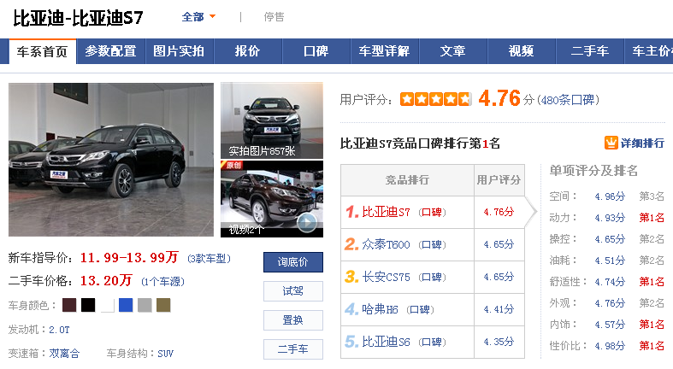Image resolution: width=673 pixels, height=369 pixels.
Task: Open the 图片实拍 tab
Action: pos(179,51)
